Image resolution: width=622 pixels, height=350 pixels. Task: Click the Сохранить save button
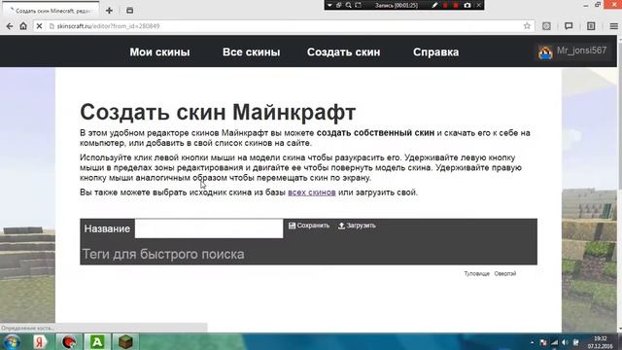click(309, 226)
